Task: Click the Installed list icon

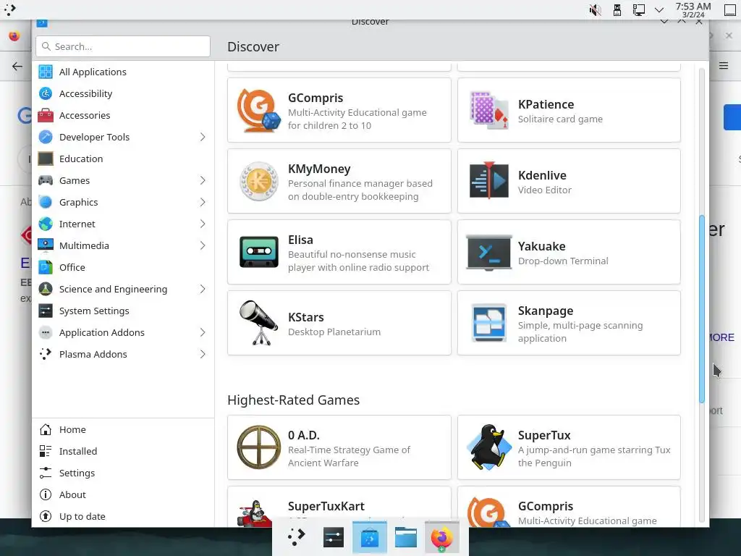Action: pos(46,452)
